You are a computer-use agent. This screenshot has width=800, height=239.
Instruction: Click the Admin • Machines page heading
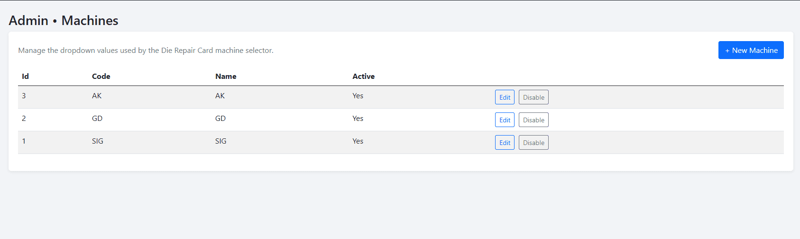point(64,20)
